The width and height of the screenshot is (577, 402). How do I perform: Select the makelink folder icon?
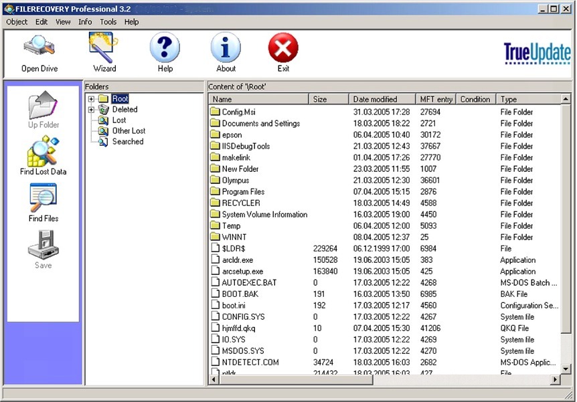[x=215, y=157]
